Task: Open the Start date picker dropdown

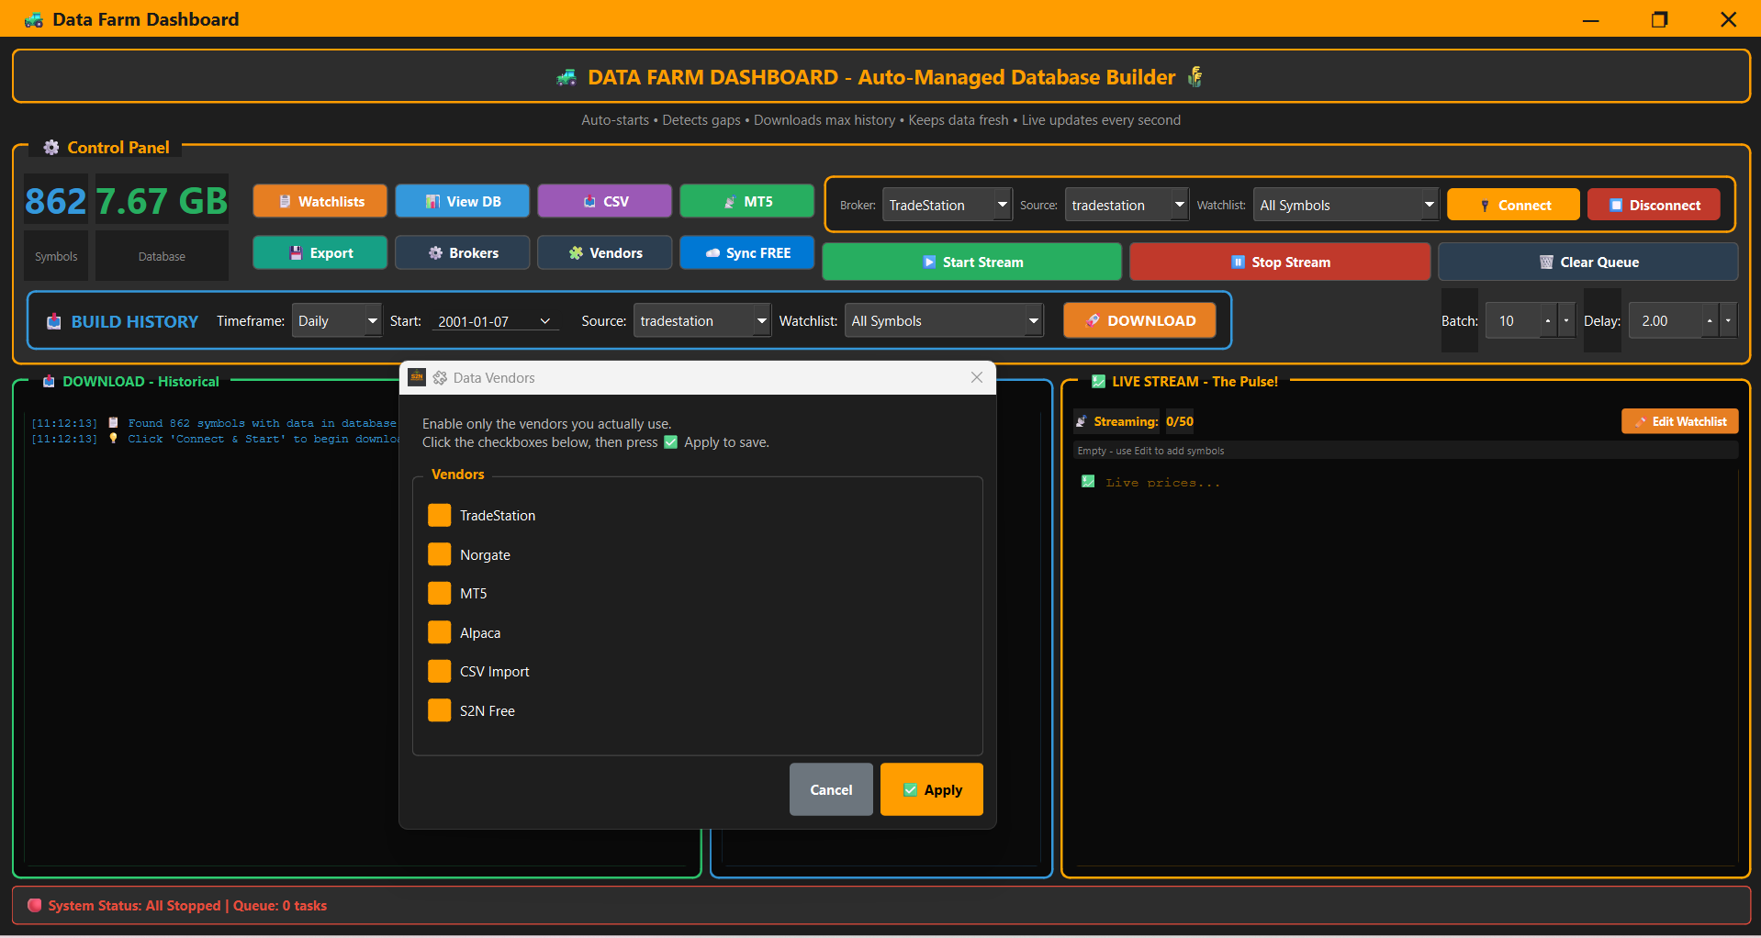Action: (x=544, y=321)
